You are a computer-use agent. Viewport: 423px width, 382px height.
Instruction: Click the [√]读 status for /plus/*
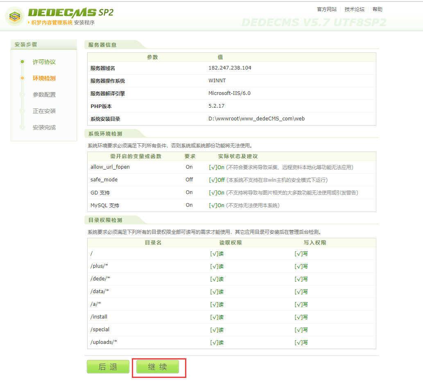217,267
